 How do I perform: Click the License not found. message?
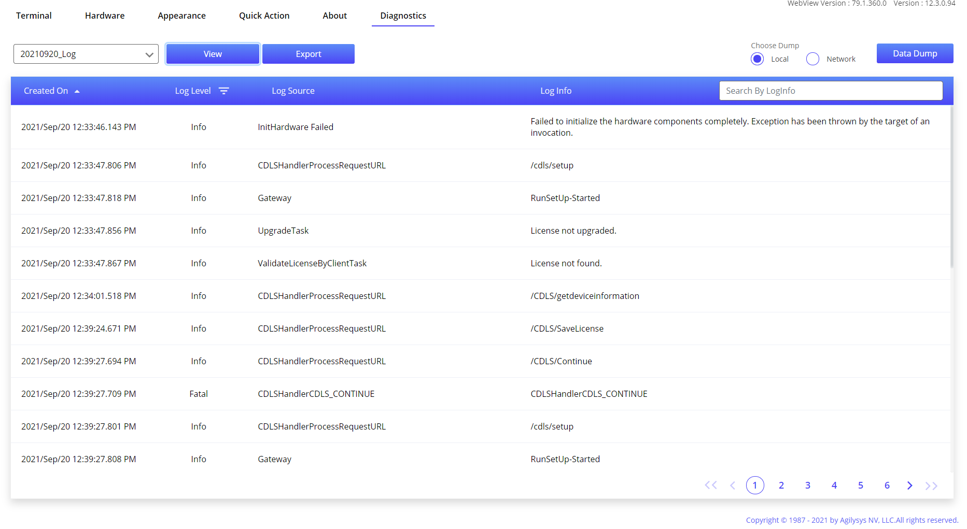pyautogui.click(x=566, y=263)
